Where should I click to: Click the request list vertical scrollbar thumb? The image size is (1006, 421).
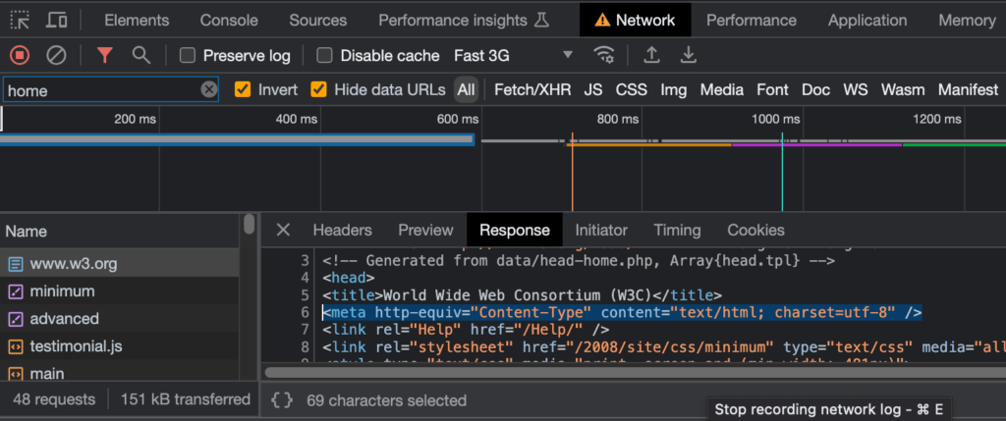click(249, 225)
